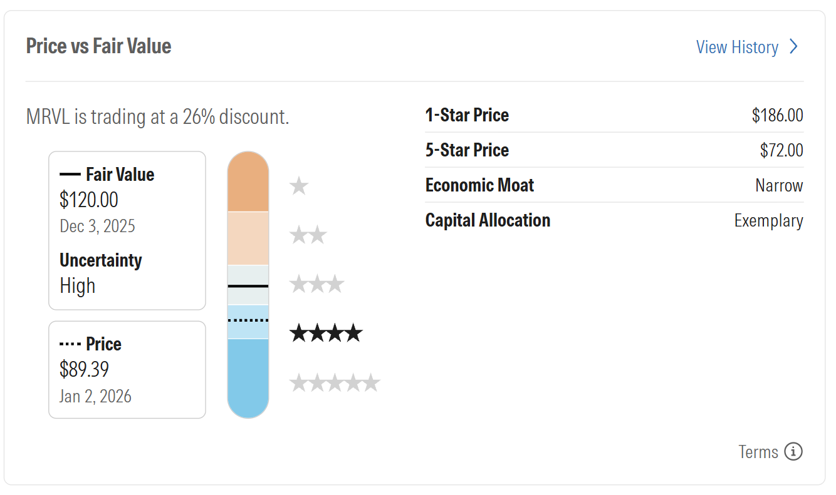Viewport: 836px width, 495px height.
Task: Click the three-star rating icons
Action: (x=316, y=284)
